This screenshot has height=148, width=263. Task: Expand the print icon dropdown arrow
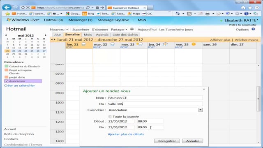click(x=213, y=14)
